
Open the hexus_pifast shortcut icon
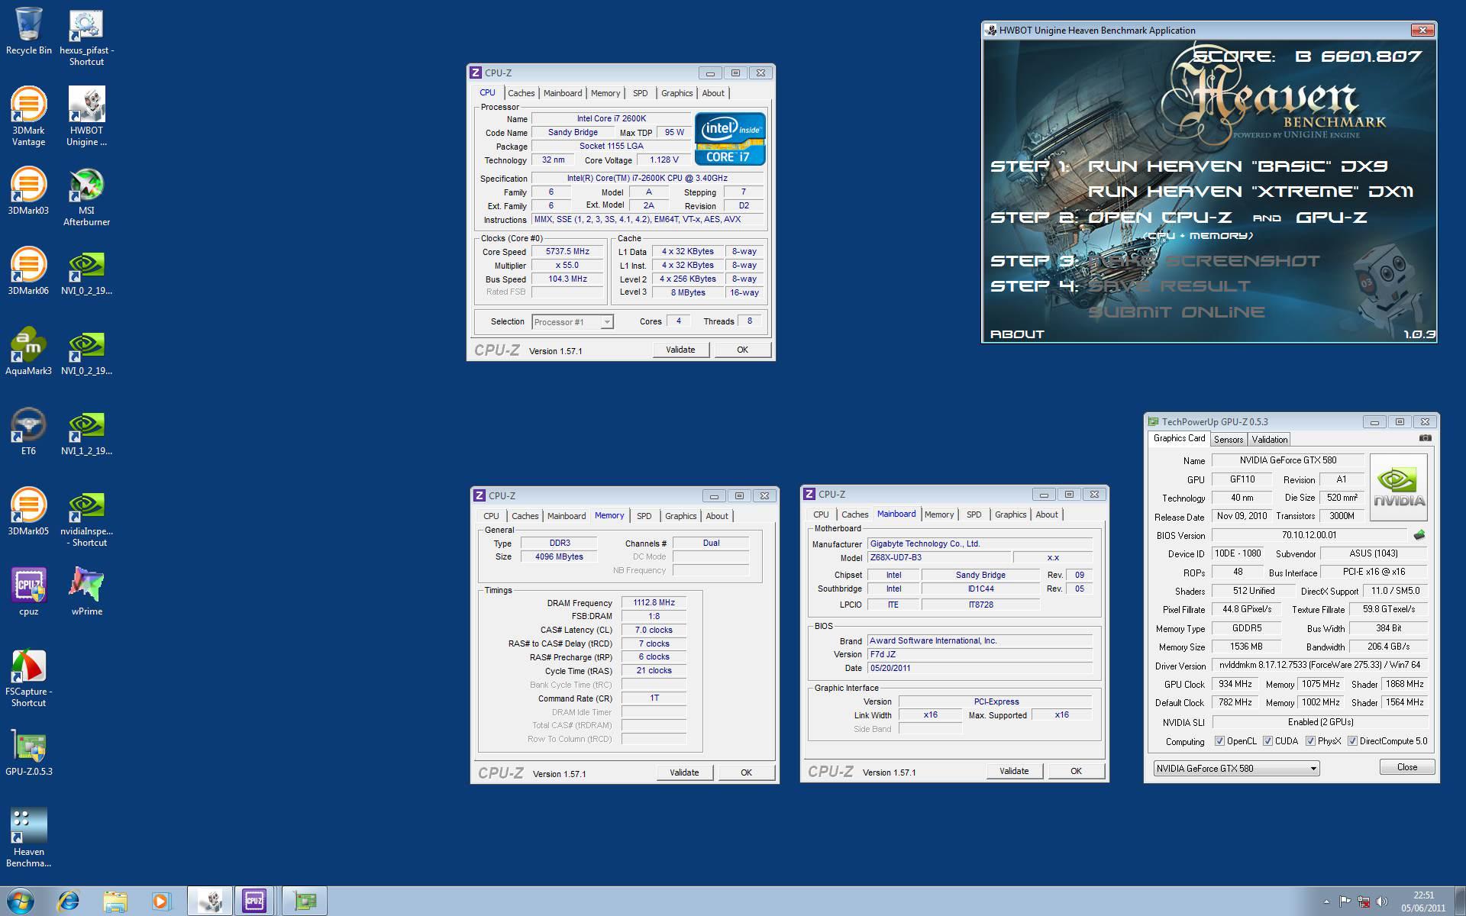(86, 38)
